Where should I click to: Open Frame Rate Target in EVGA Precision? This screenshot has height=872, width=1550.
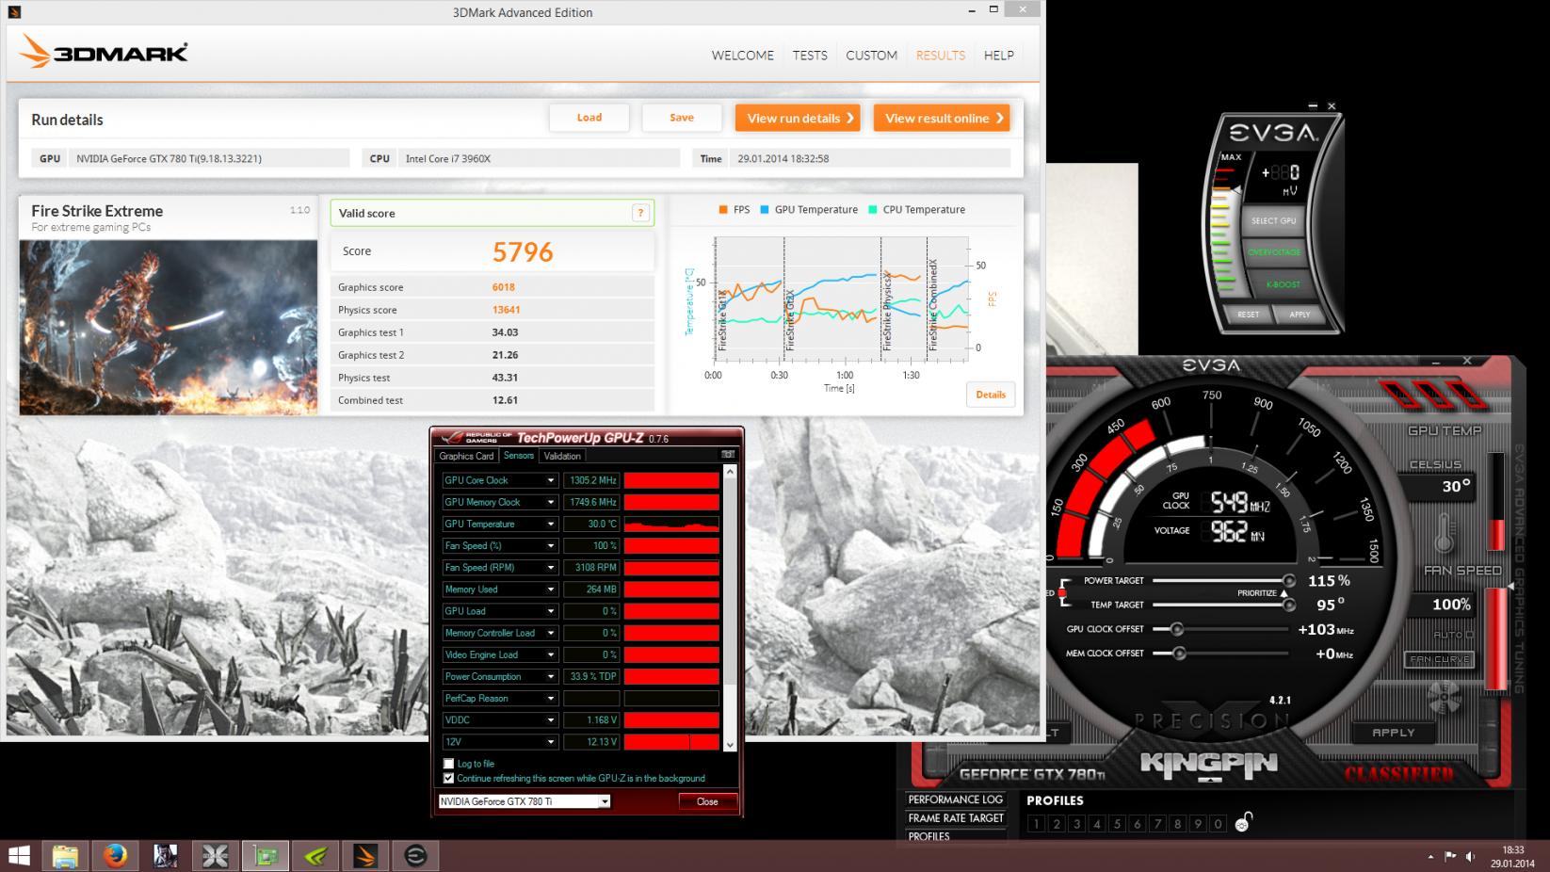956,818
